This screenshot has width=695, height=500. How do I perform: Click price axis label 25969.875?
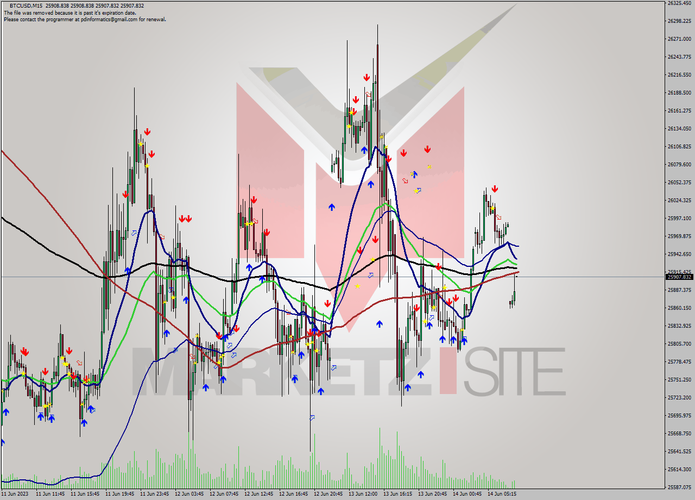coord(679,236)
